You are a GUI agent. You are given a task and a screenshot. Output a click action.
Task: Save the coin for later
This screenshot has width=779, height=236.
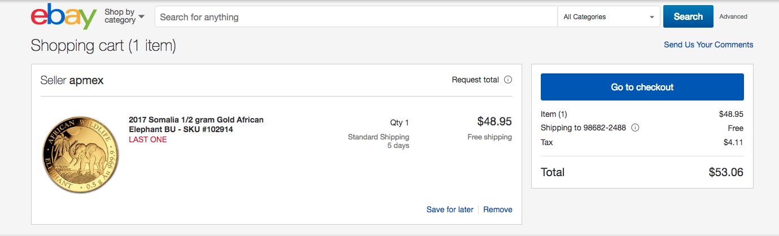tap(450, 209)
